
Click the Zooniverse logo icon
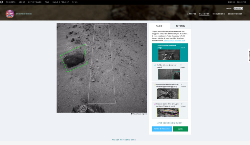point(2,2)
